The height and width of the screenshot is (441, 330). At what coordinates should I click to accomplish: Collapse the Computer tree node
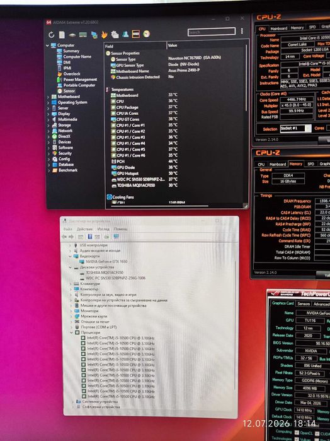pyautogui.click(x=47, y=45)
